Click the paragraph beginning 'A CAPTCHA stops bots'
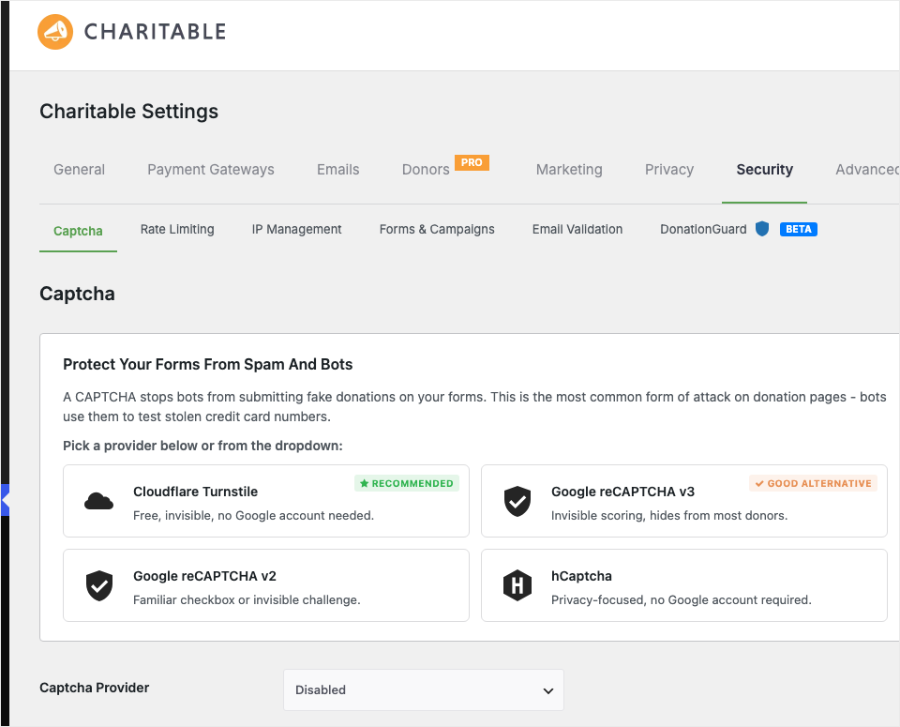Image resolution: width=900 pixels, height=727 pixels. (474, 406)
